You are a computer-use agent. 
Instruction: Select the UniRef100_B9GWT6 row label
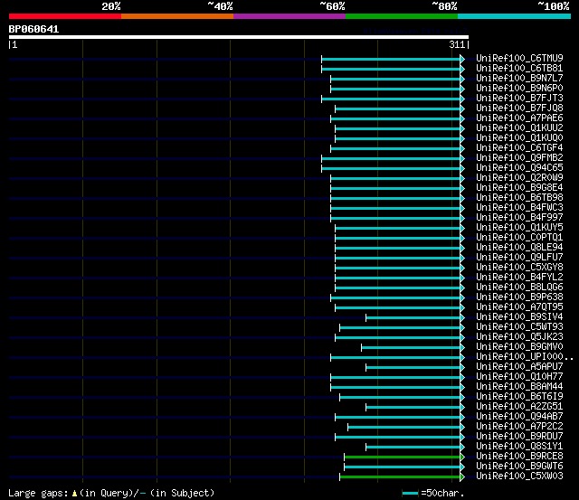tap(519, 467)
